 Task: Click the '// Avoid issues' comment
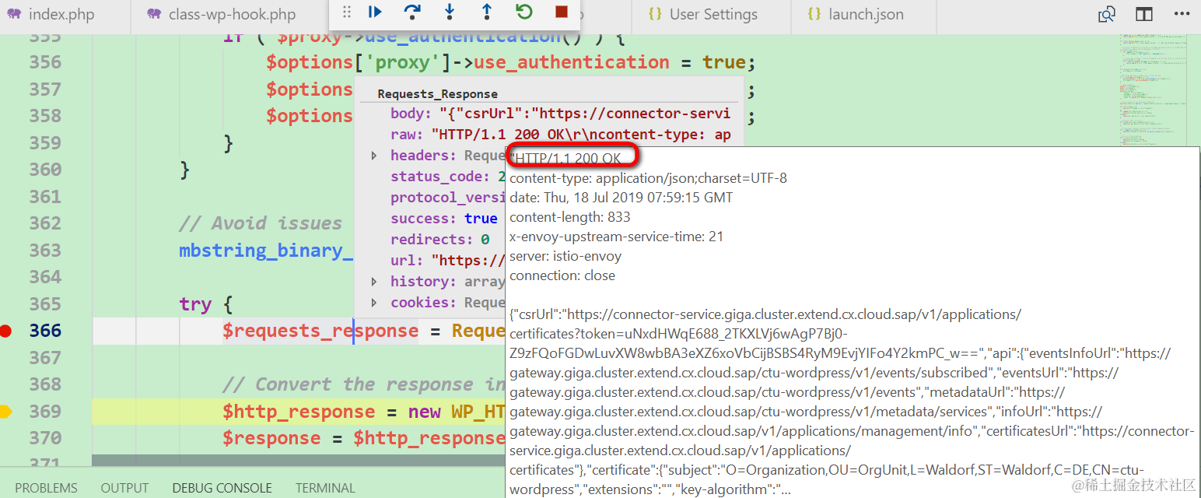(261, 223)
